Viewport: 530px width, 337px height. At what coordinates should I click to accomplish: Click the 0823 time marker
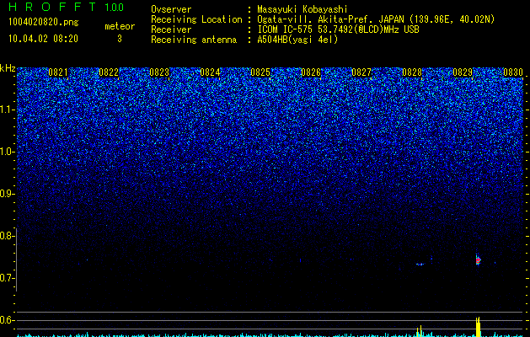tap(159, 72)
